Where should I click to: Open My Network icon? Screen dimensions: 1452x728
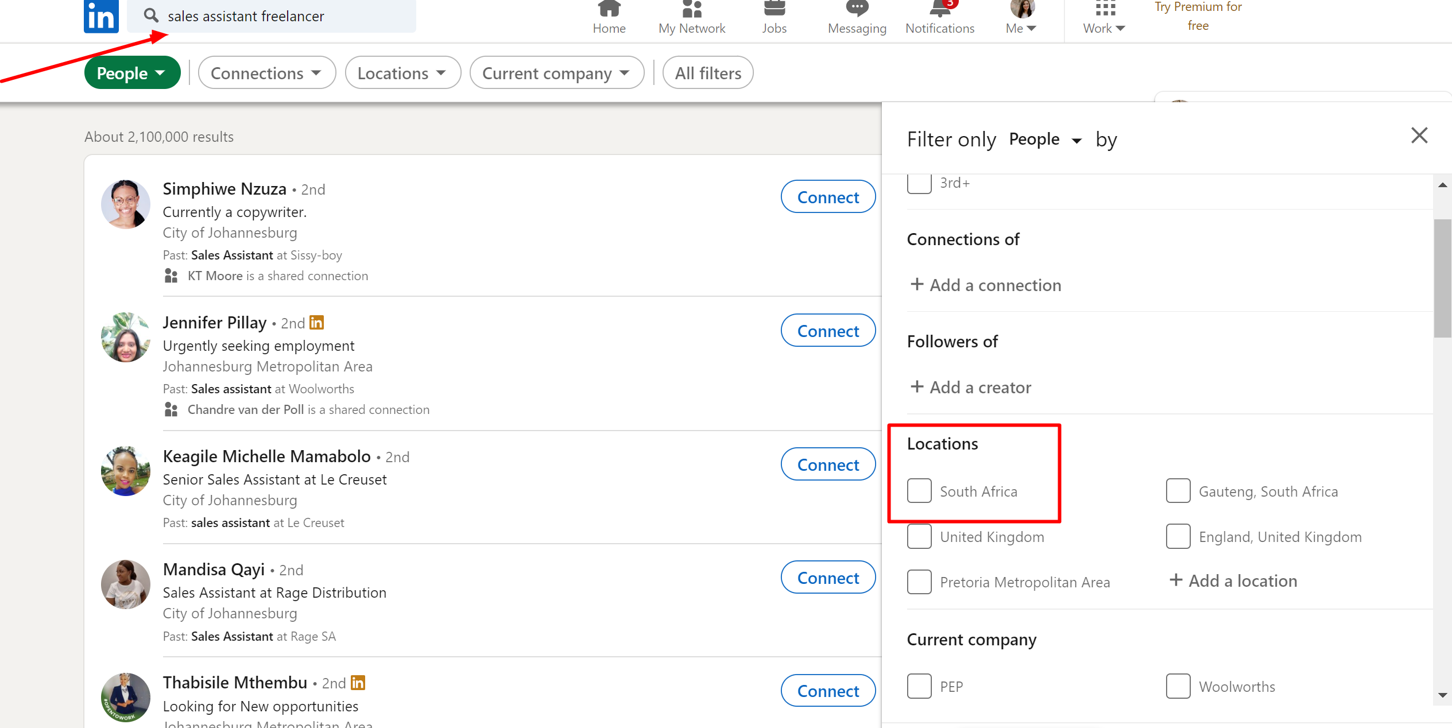(x=691, y=9)
